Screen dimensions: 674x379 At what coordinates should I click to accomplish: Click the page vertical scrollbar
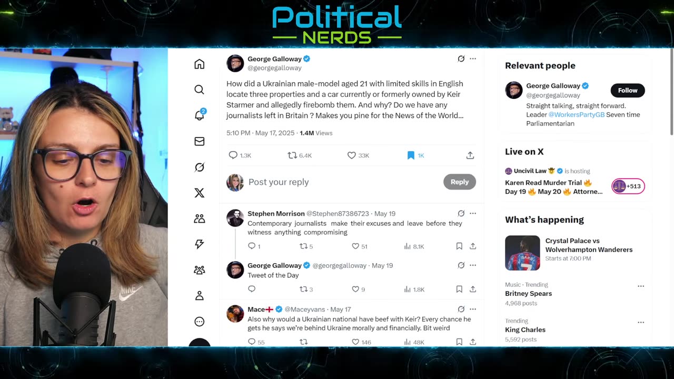pyautogui.click(x=671, y=92)
